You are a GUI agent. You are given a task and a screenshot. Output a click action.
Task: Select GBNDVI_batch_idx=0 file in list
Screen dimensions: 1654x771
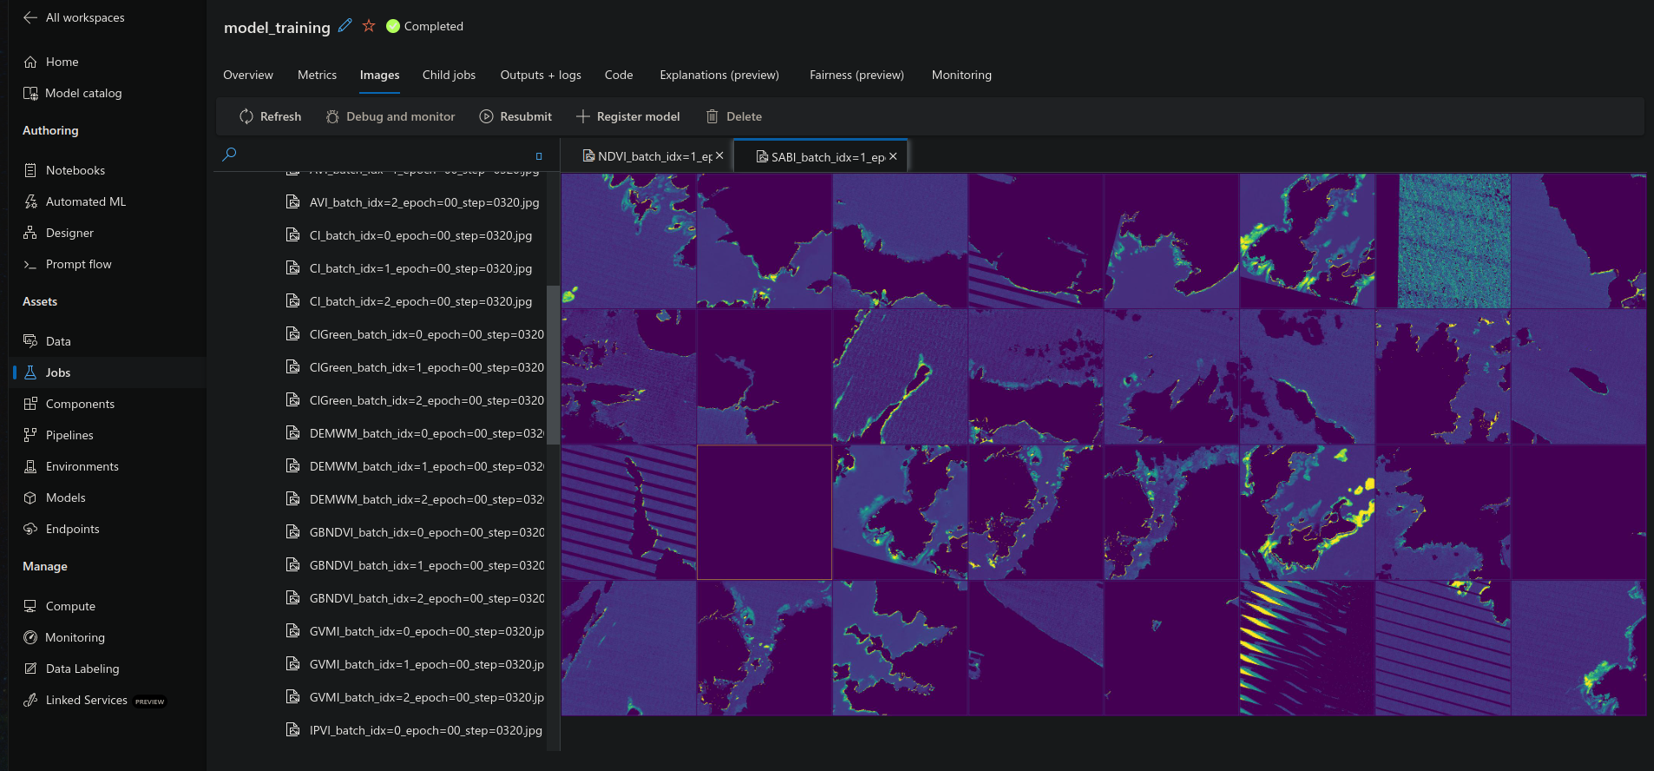tap(415, 532)
